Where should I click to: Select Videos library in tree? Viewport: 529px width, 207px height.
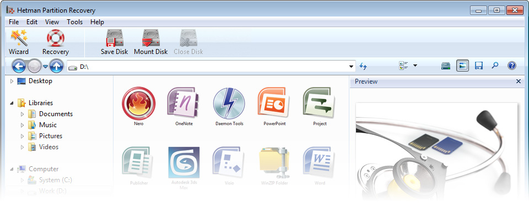[x=48, y=147]
